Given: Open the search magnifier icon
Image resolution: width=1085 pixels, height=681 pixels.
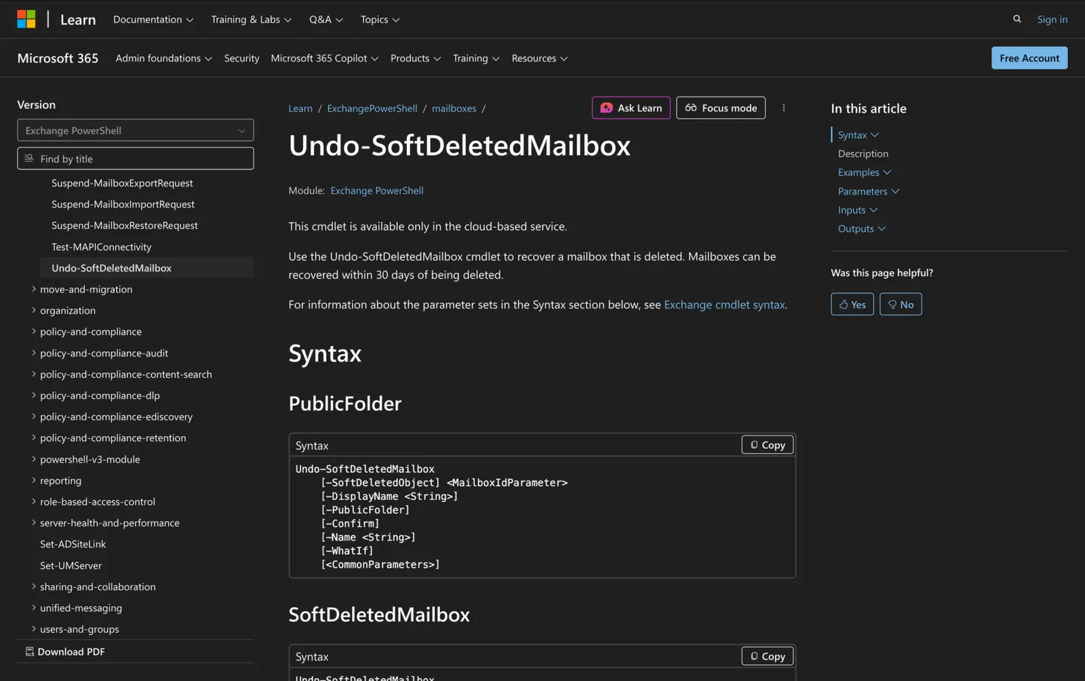Looking at the screenshot, I should coord(1017,19).
